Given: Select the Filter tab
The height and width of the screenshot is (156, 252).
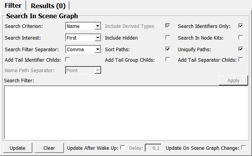Looking at the screenshot, I should [13, 6].
